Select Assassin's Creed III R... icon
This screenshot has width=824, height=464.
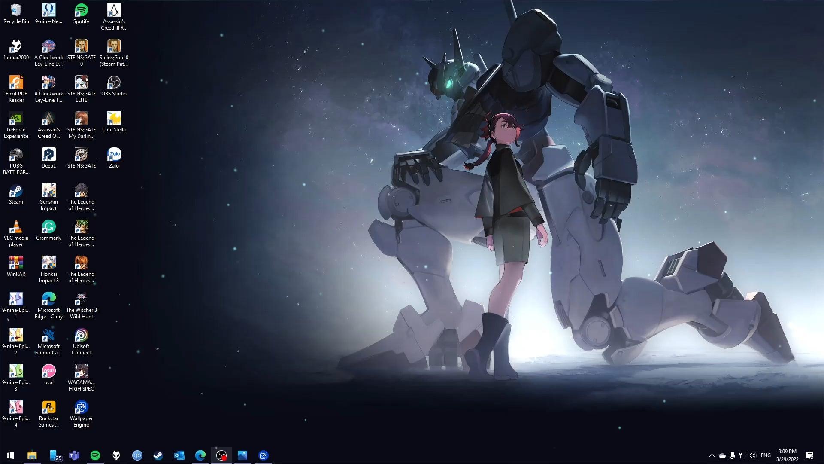click(114, 17)
